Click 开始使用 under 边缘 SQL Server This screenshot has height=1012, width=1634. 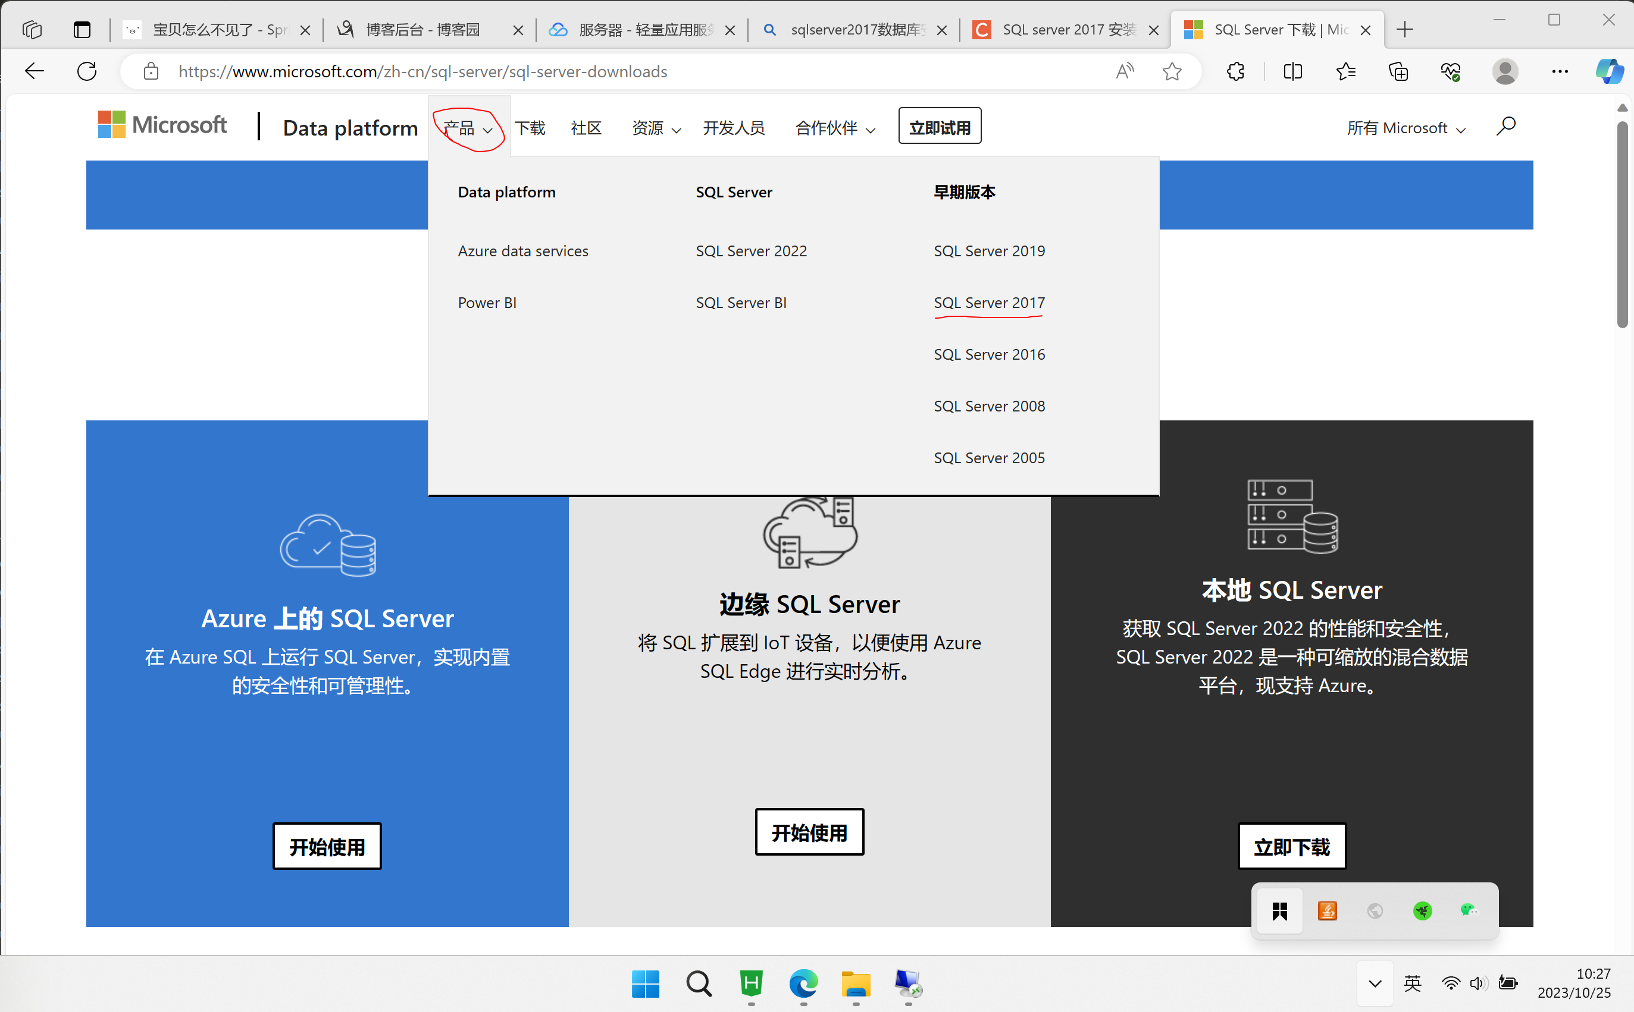coord(809,832)
